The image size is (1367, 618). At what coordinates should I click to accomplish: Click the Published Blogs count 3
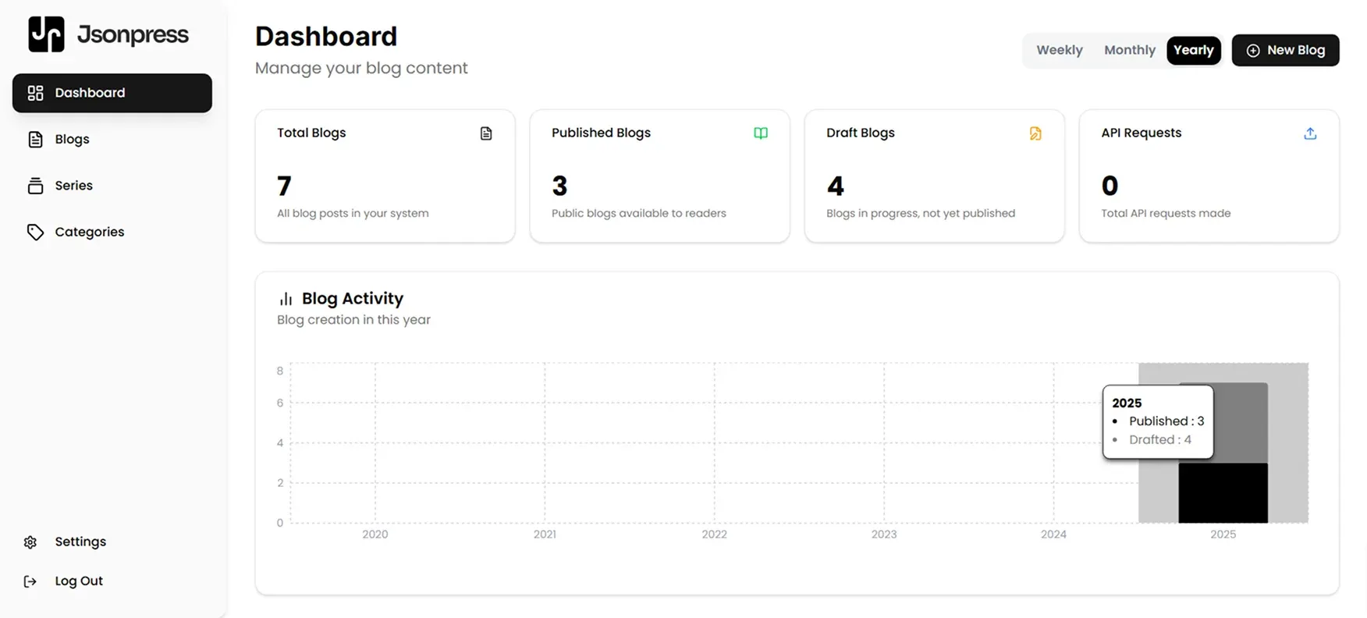(x=559, y=186)
